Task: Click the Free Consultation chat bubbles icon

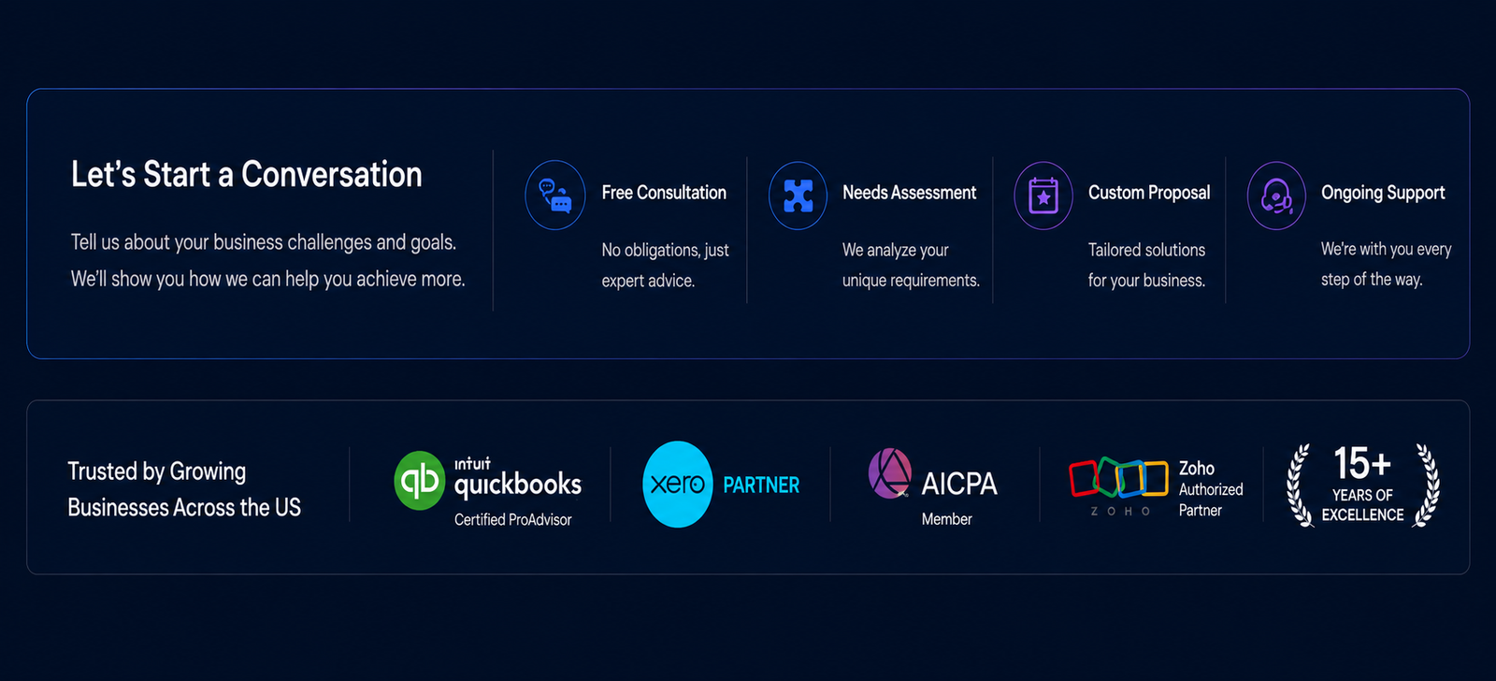Action: 555,196
